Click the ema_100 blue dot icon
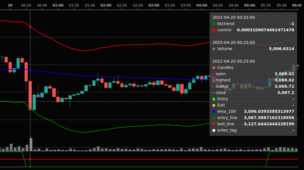The width and height of the screenshot is (304, 170). coord(214,111)
